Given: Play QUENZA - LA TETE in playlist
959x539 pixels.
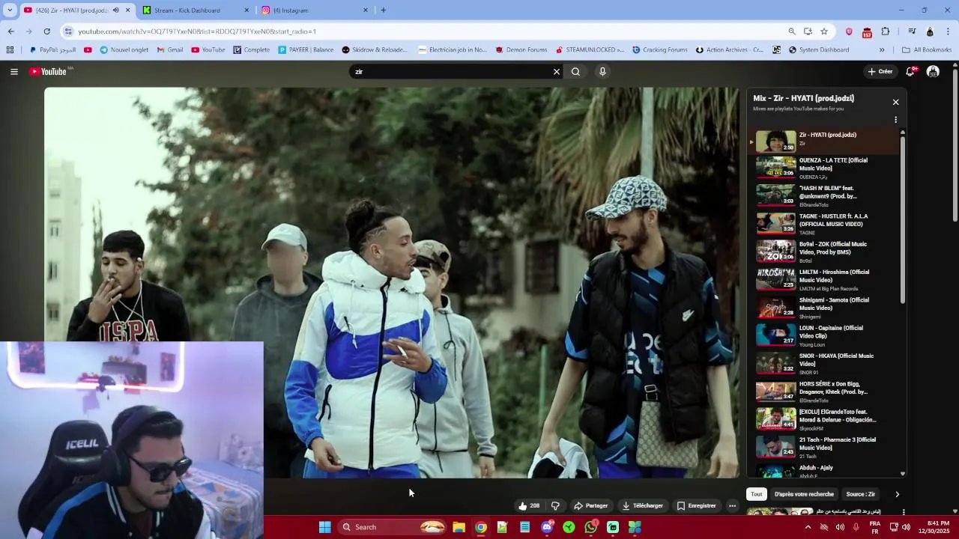Looking at the screenshot, I should 824,168.
